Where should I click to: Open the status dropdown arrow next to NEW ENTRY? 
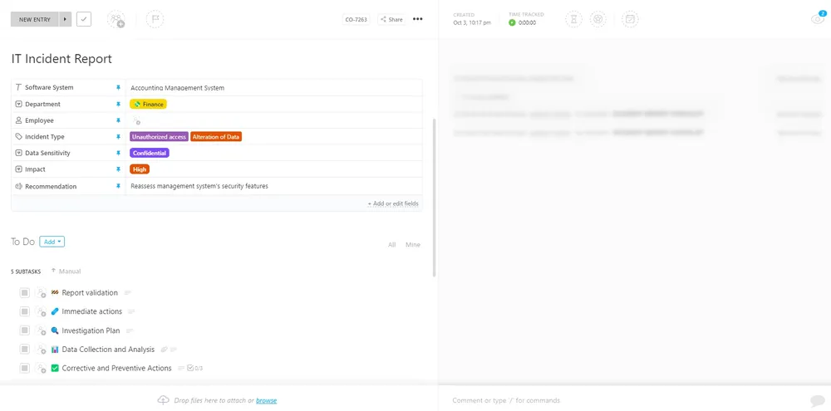[65, 20]
